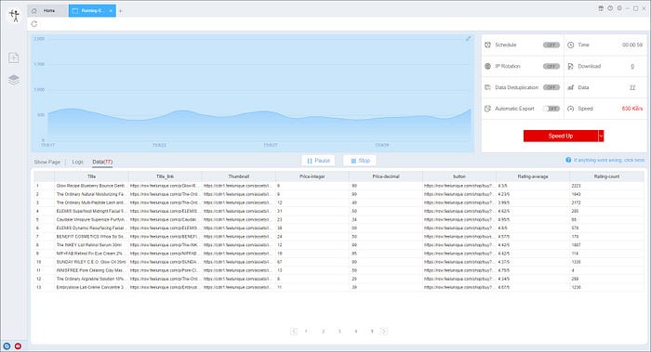
Task: Select the Embryolisse Lait-Creme row title
Action: (x=91, y=287)
